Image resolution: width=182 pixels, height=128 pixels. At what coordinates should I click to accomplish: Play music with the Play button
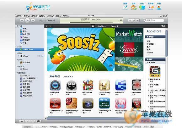27,20
